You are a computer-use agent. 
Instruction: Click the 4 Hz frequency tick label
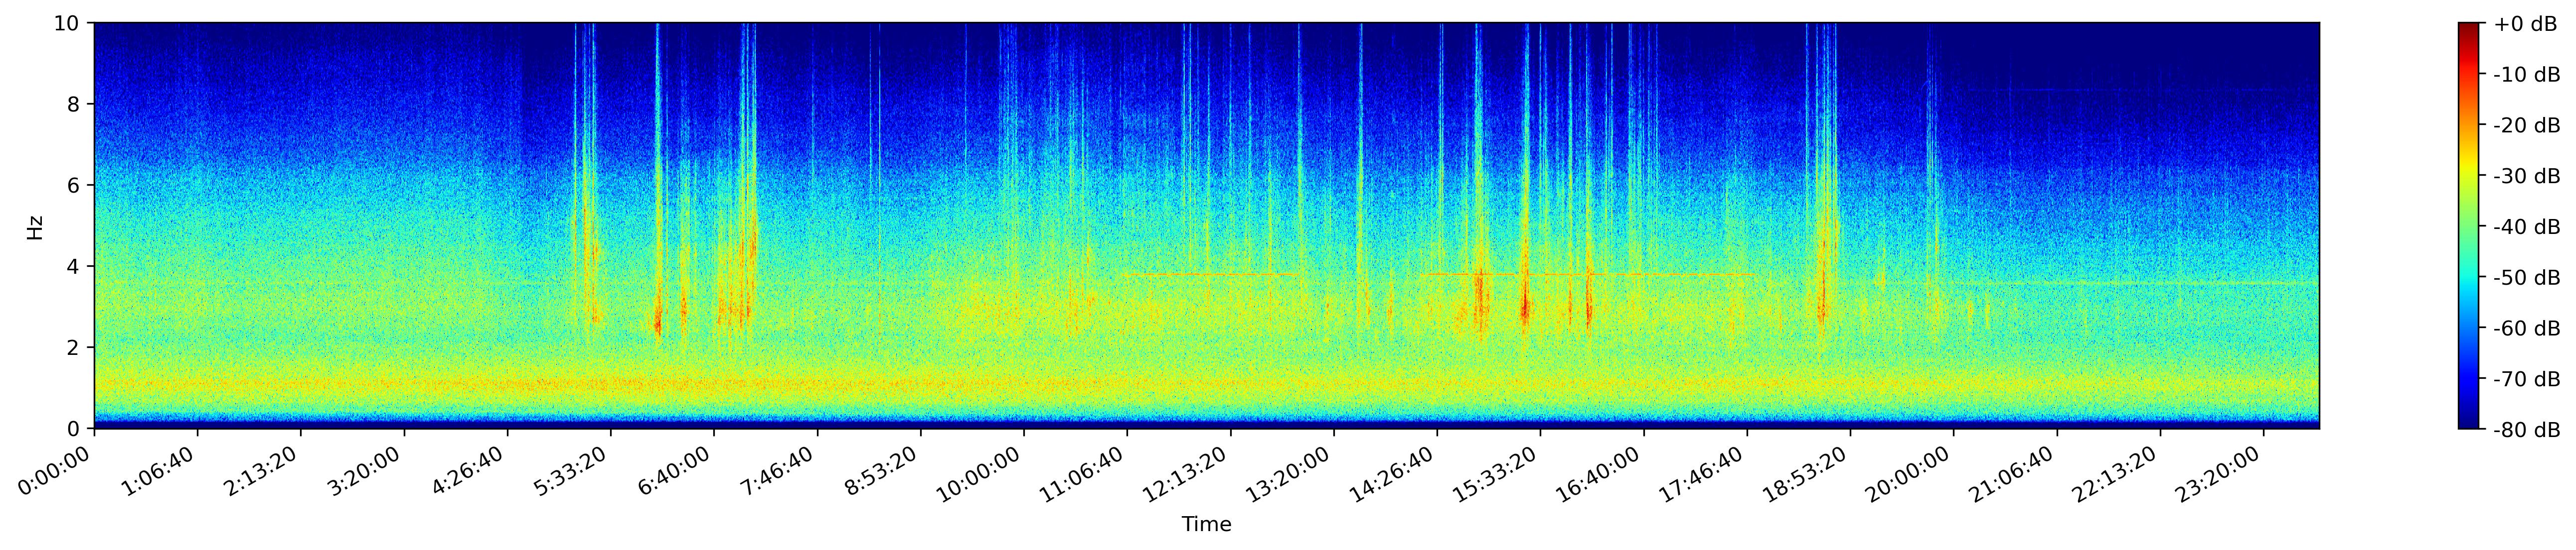pyautogui.click(x=74, y=266)
